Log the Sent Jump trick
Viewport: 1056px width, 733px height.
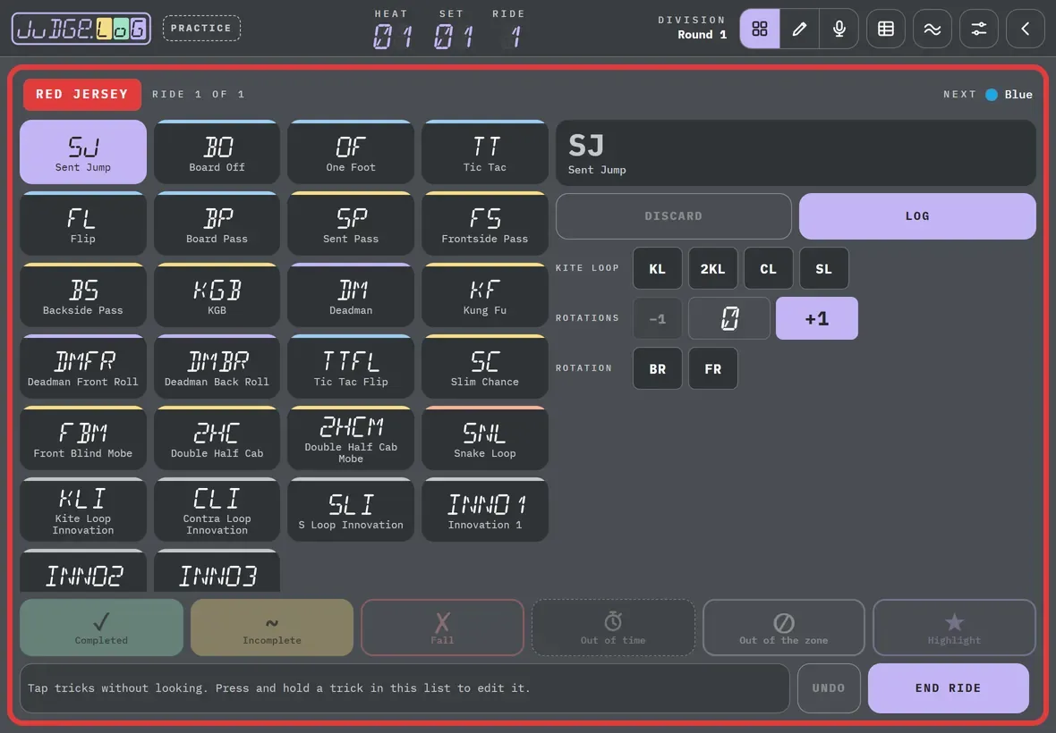pos(917,215)
